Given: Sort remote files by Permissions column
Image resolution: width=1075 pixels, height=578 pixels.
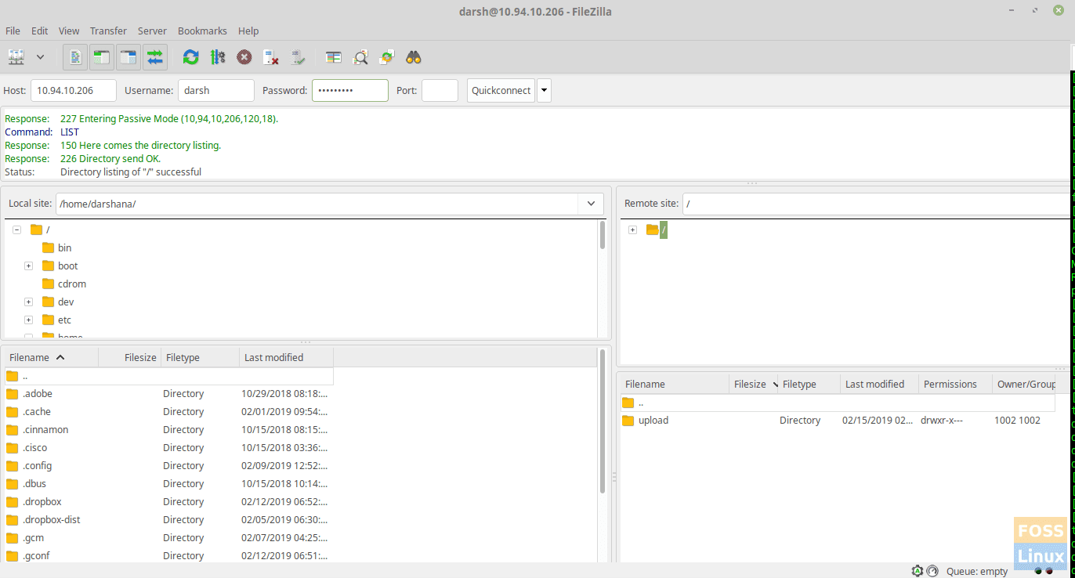Looking at the screenshot, I should (954, 384).
